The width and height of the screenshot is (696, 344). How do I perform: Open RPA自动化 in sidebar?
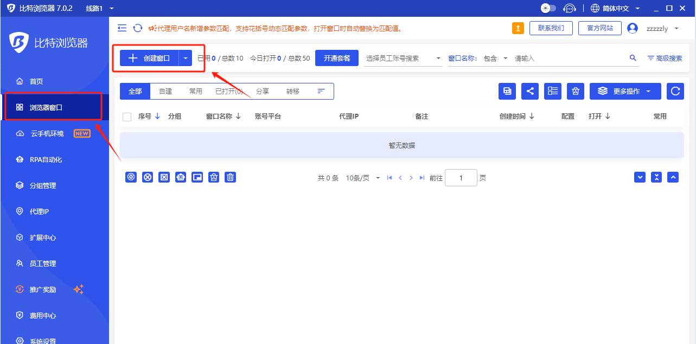pos(54,159)
